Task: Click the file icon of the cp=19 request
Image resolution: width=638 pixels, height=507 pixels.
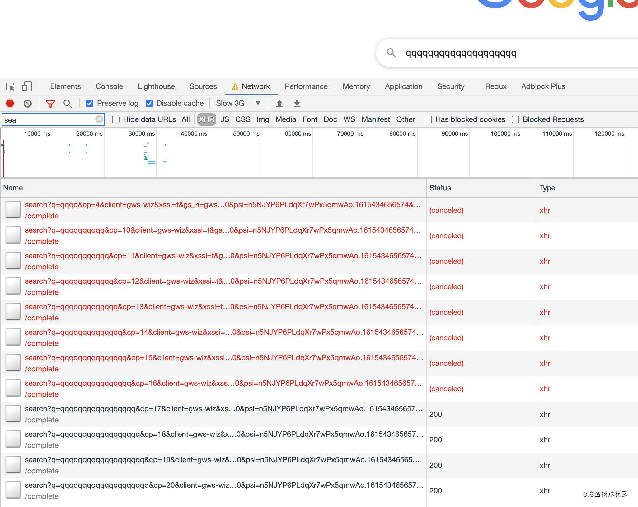Action: [13, 465]
